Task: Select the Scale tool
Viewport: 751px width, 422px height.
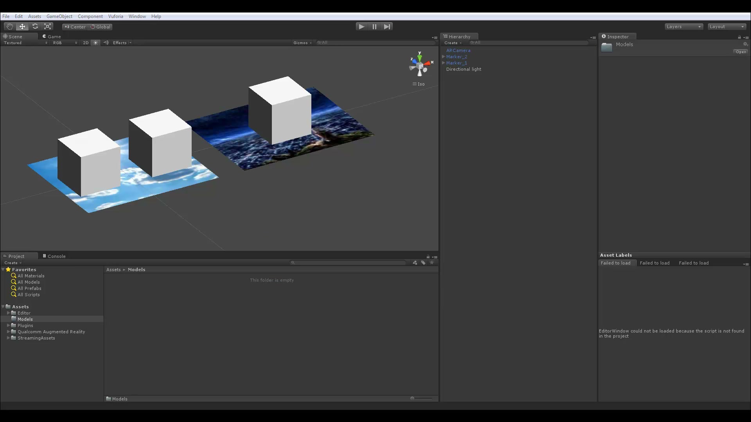Action: (x=48, y=27)
